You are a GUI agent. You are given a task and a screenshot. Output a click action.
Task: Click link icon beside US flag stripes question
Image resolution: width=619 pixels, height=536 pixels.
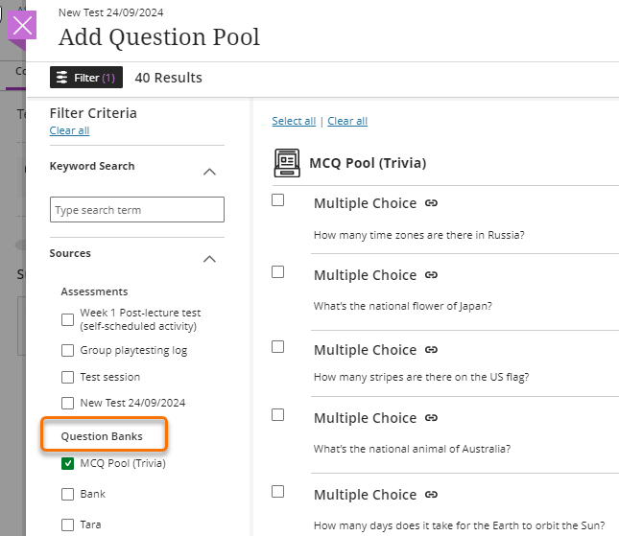432,350
